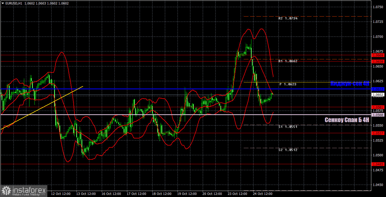The image size is (386, 197).
Task: Click the 19 Oct 12:00 time axis label
Action: click(187, 194)
